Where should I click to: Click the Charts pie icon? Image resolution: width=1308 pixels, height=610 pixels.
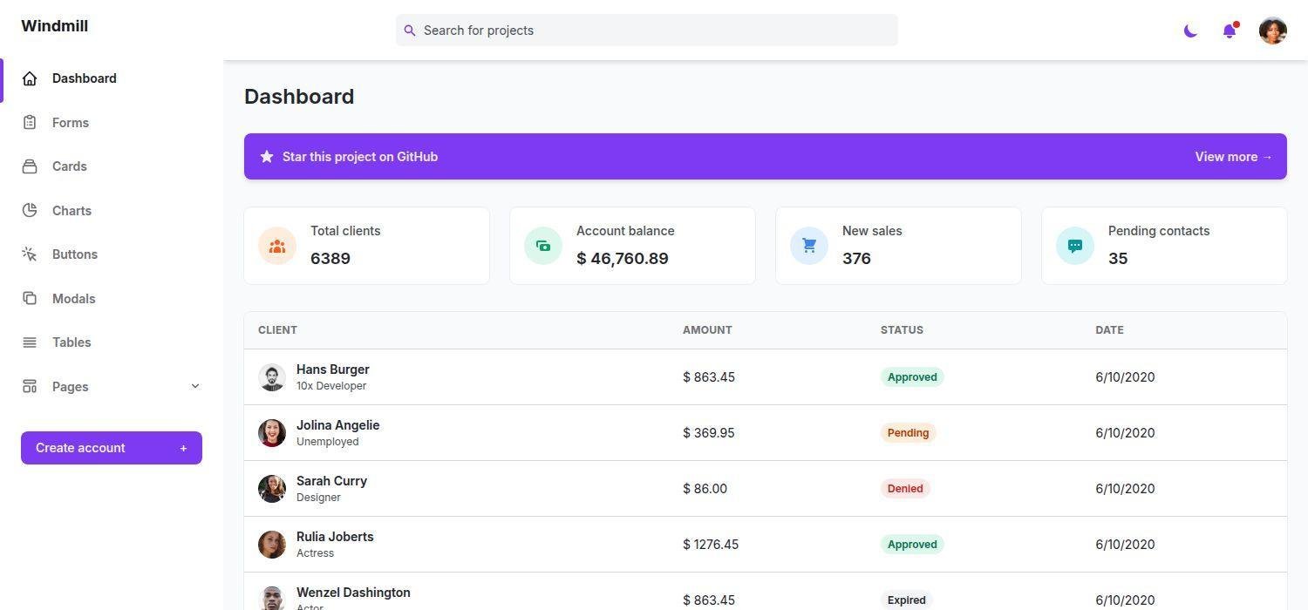point(30,211)
